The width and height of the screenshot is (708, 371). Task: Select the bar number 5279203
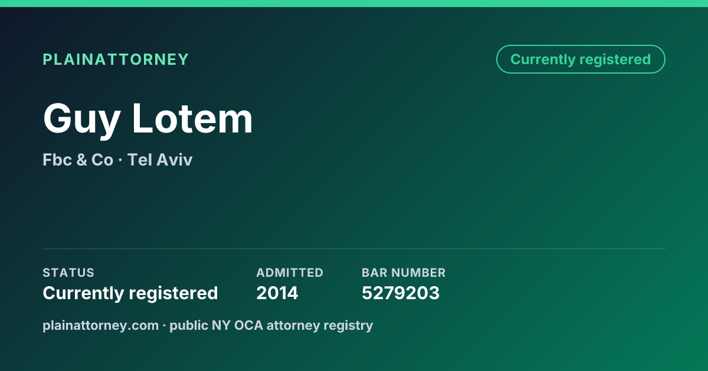click(401, 293)
